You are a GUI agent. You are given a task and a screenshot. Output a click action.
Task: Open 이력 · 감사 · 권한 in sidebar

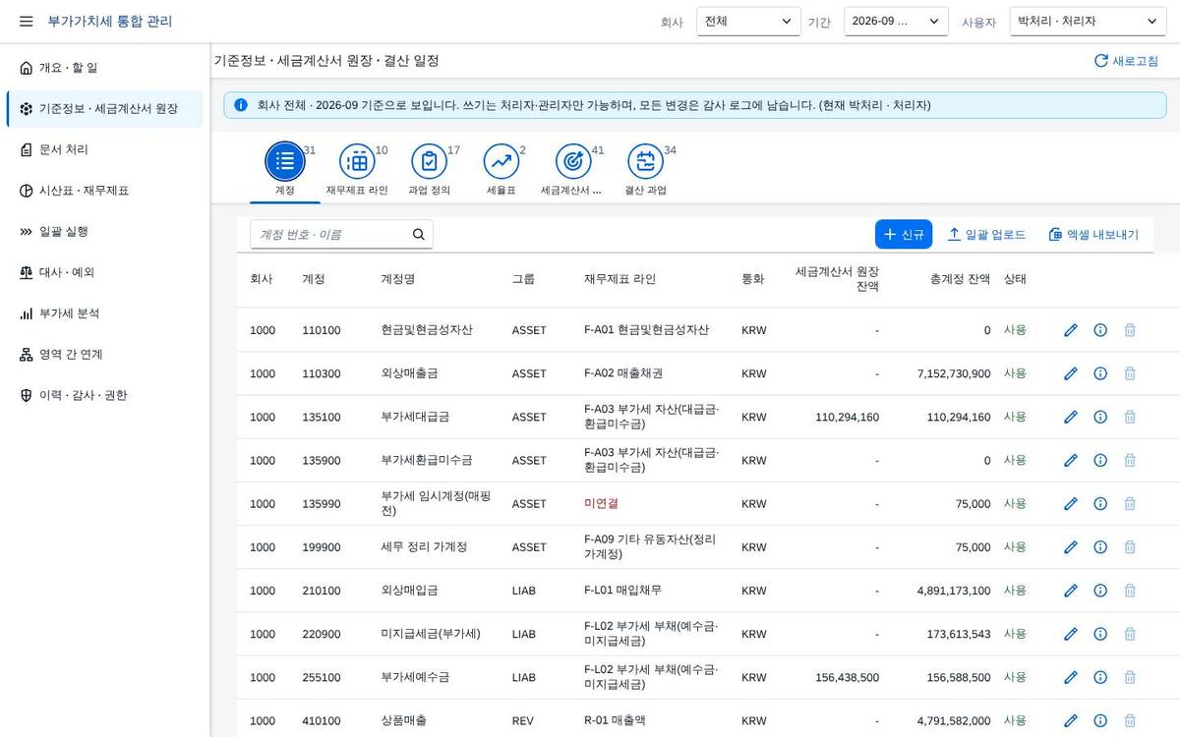tap(105, 395)
